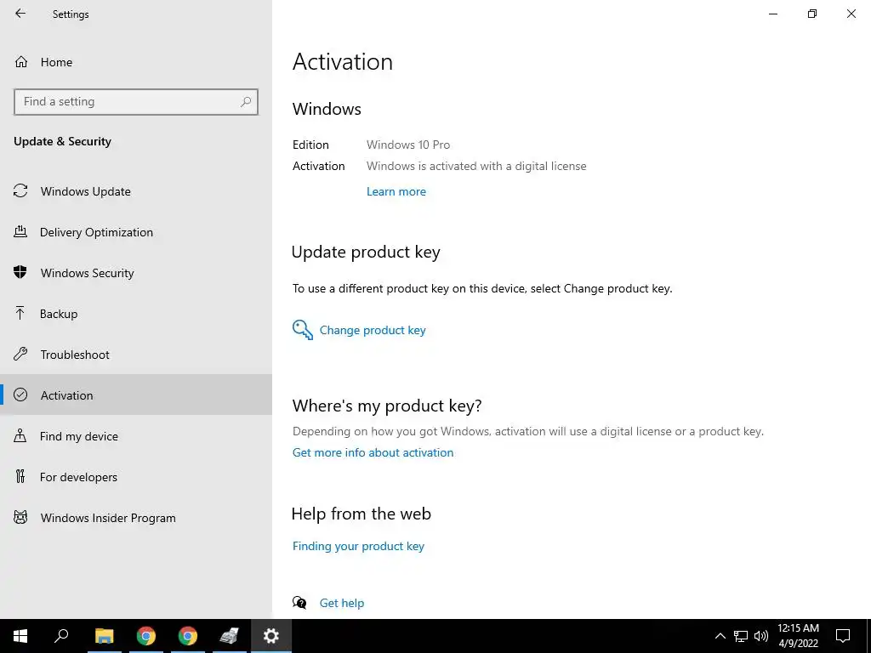Open File Explorer from taskbar
The height and width of the screenshot is (653, 871).
[104, 636]
